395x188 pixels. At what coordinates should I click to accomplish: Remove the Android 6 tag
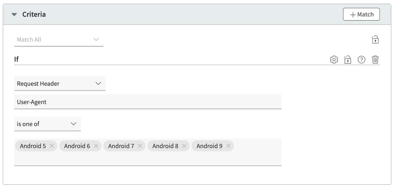pos(96,146)
